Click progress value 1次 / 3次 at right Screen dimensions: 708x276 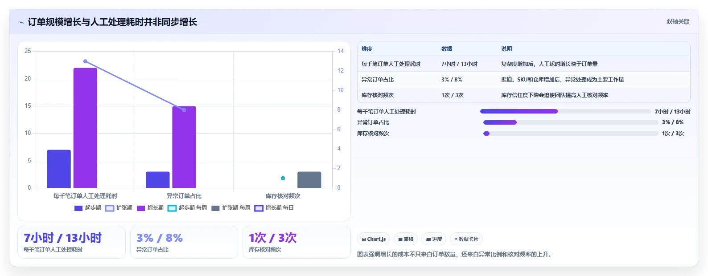pos(673,134)
